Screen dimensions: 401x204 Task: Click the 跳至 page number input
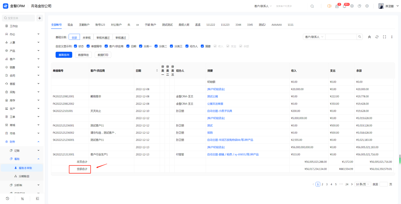383,184
